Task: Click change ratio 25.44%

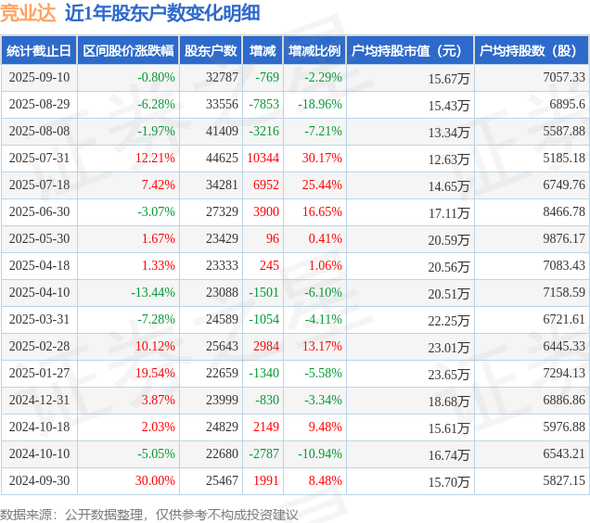Action: 322,185
